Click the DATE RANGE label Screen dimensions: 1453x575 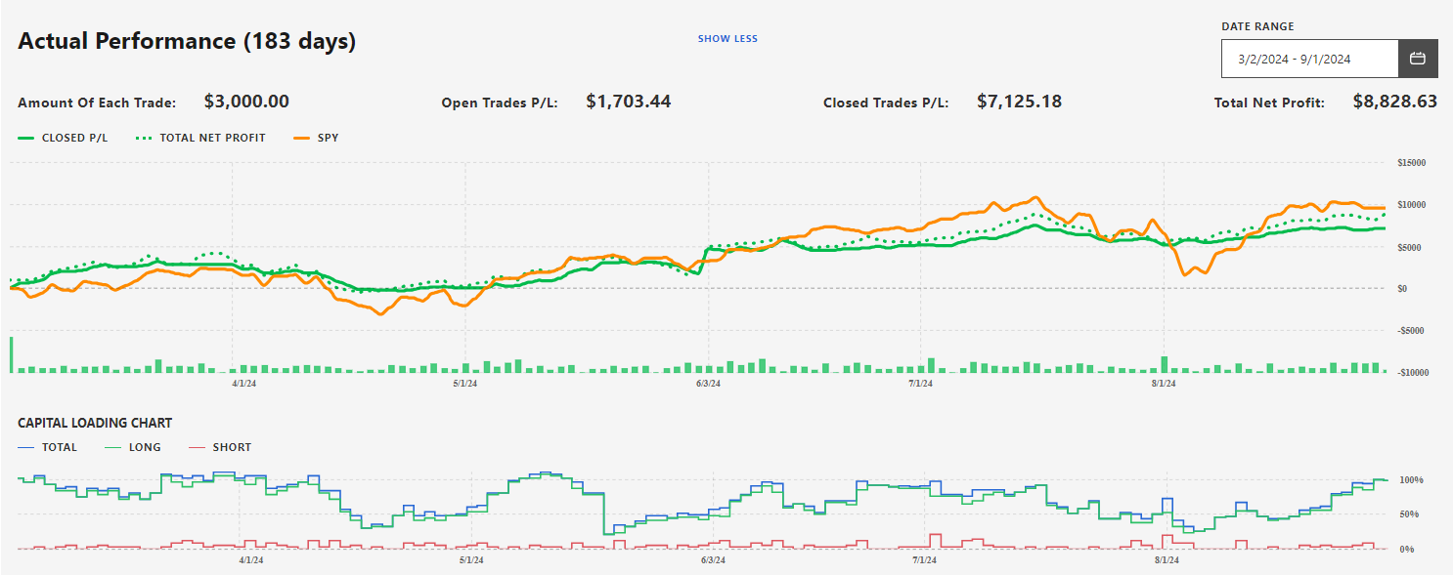pos(1257,26)
